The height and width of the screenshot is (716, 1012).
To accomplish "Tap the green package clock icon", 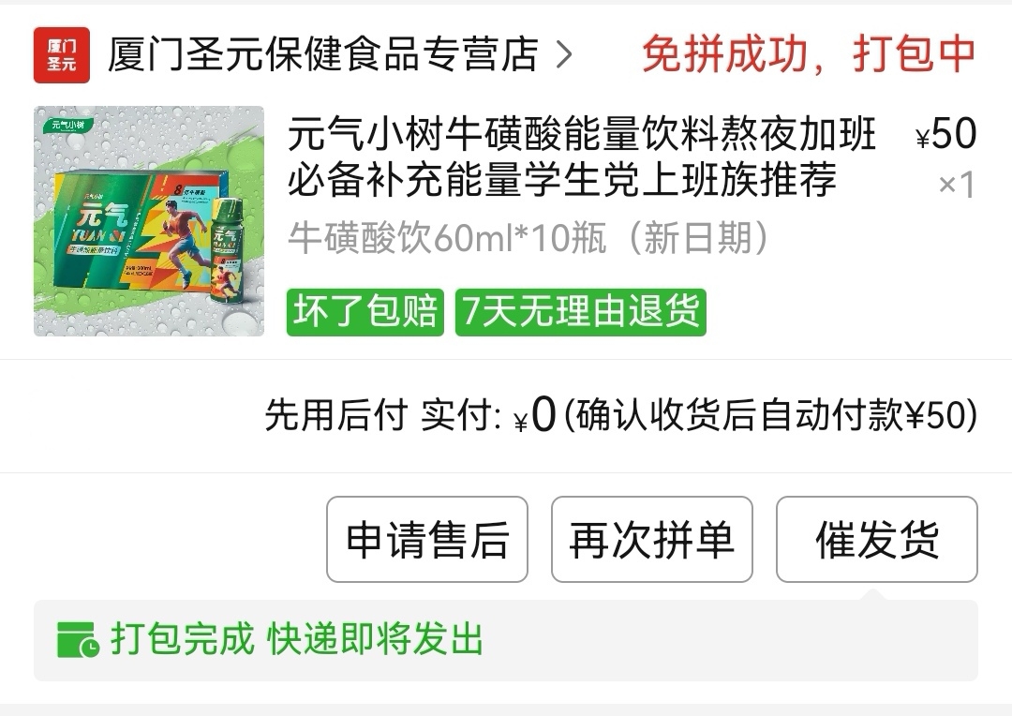I will (x=78, y=640).
